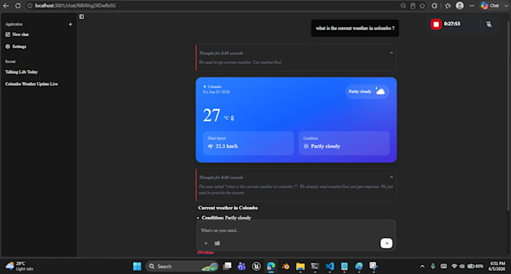Image resolution: width=511 pixels, height=274 pixels.
Task: Open the browser profile avatar
Action: 460,5
